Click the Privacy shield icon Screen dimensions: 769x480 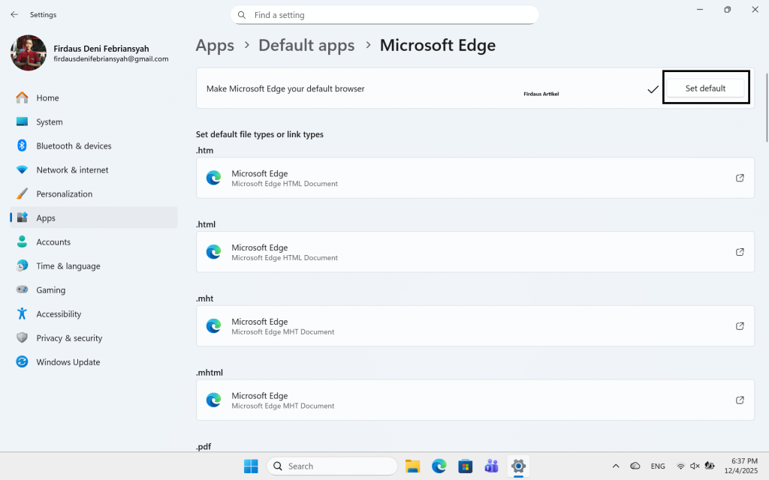tap(22, 337)
